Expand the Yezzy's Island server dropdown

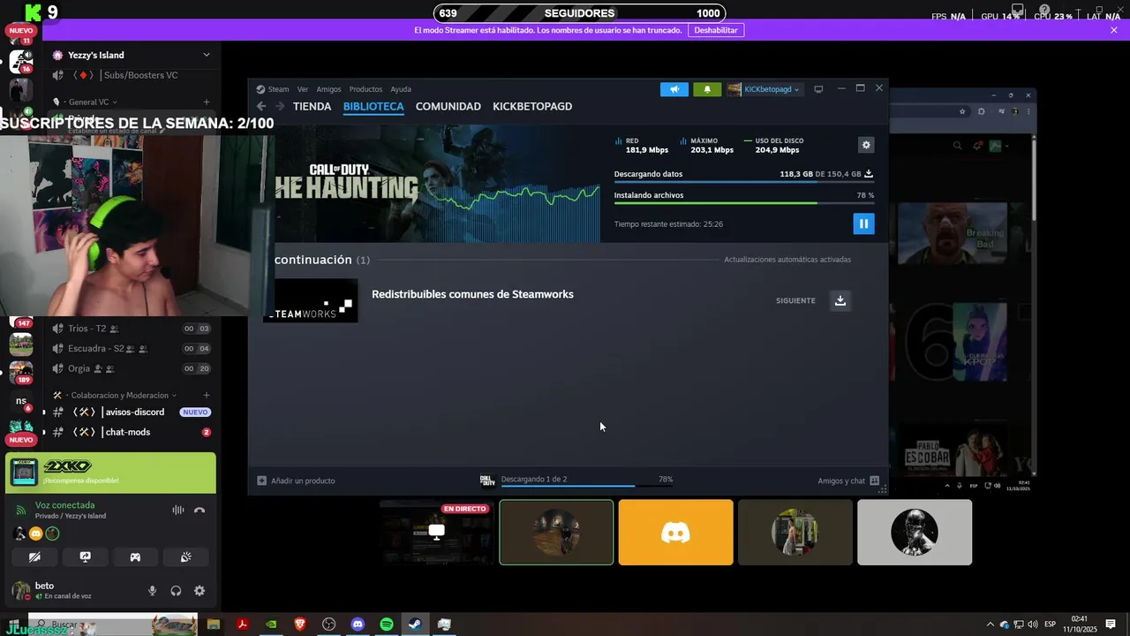coord(207,55)
